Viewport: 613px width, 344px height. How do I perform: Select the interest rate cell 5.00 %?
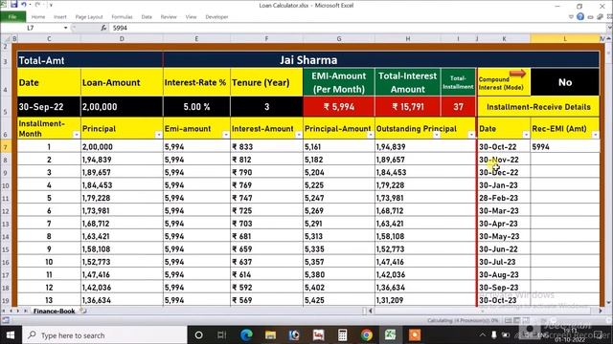(196, 107)
